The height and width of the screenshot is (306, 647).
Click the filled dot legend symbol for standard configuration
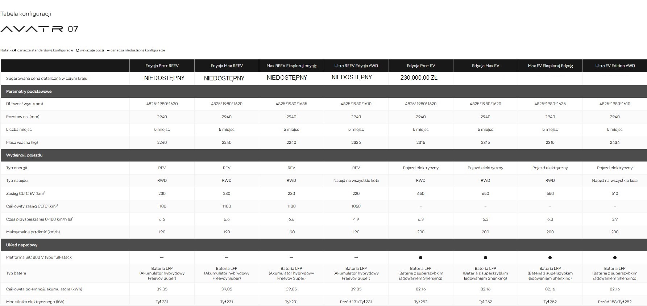(15, 51)
